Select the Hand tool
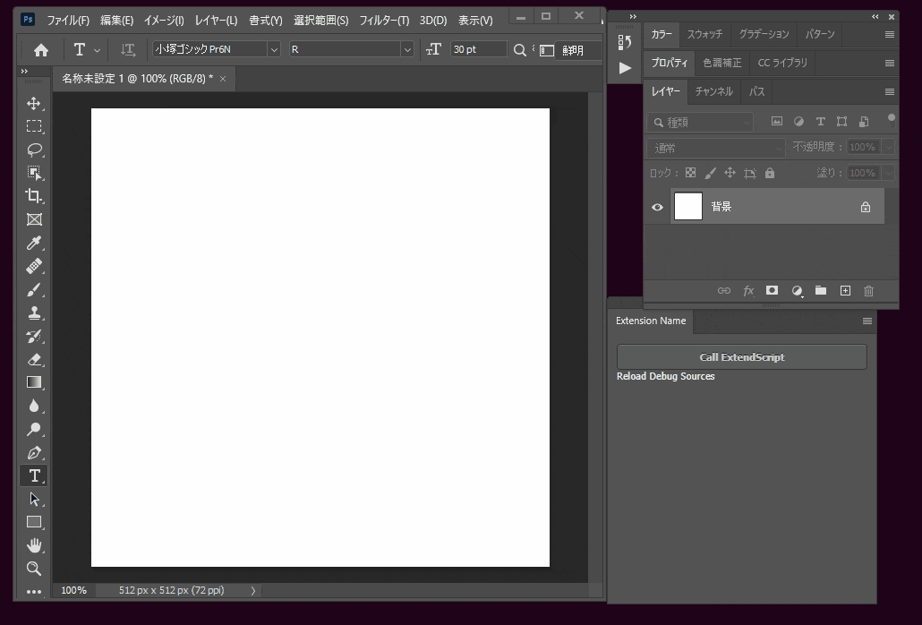 34,545
